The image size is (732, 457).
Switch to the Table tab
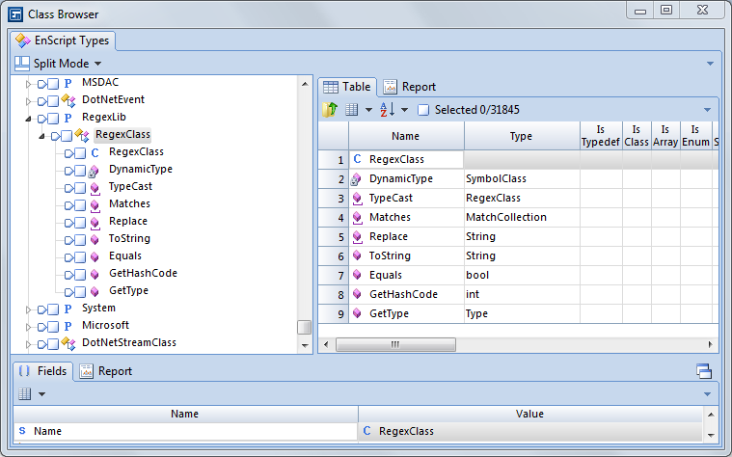(x=347, y=87)
